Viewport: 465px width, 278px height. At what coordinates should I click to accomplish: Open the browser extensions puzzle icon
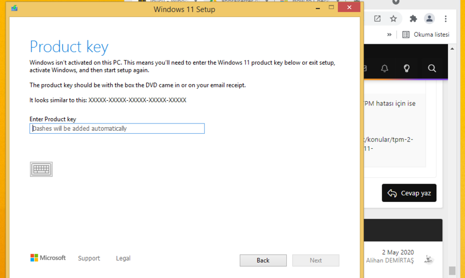[413, 19]
